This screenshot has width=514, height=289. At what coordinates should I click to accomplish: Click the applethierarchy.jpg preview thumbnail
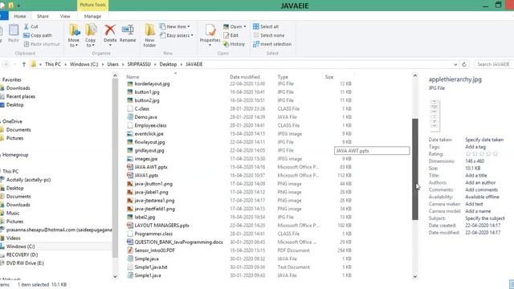click(434, 116)
